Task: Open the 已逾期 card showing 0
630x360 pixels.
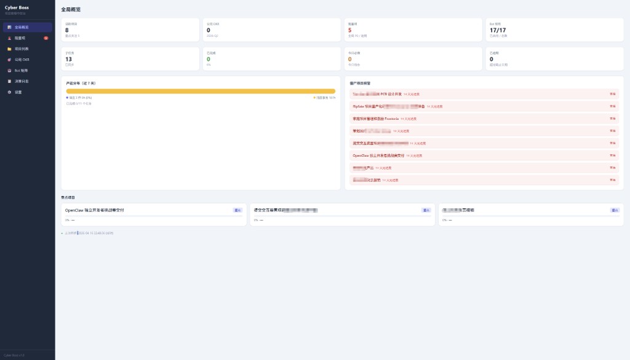Action: coord(554,59)
